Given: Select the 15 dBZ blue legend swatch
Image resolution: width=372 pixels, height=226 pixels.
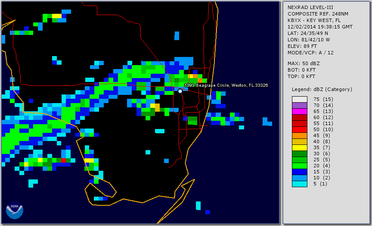Looking at the screenshot, I should pyautogui.click(x=299, y=172).
